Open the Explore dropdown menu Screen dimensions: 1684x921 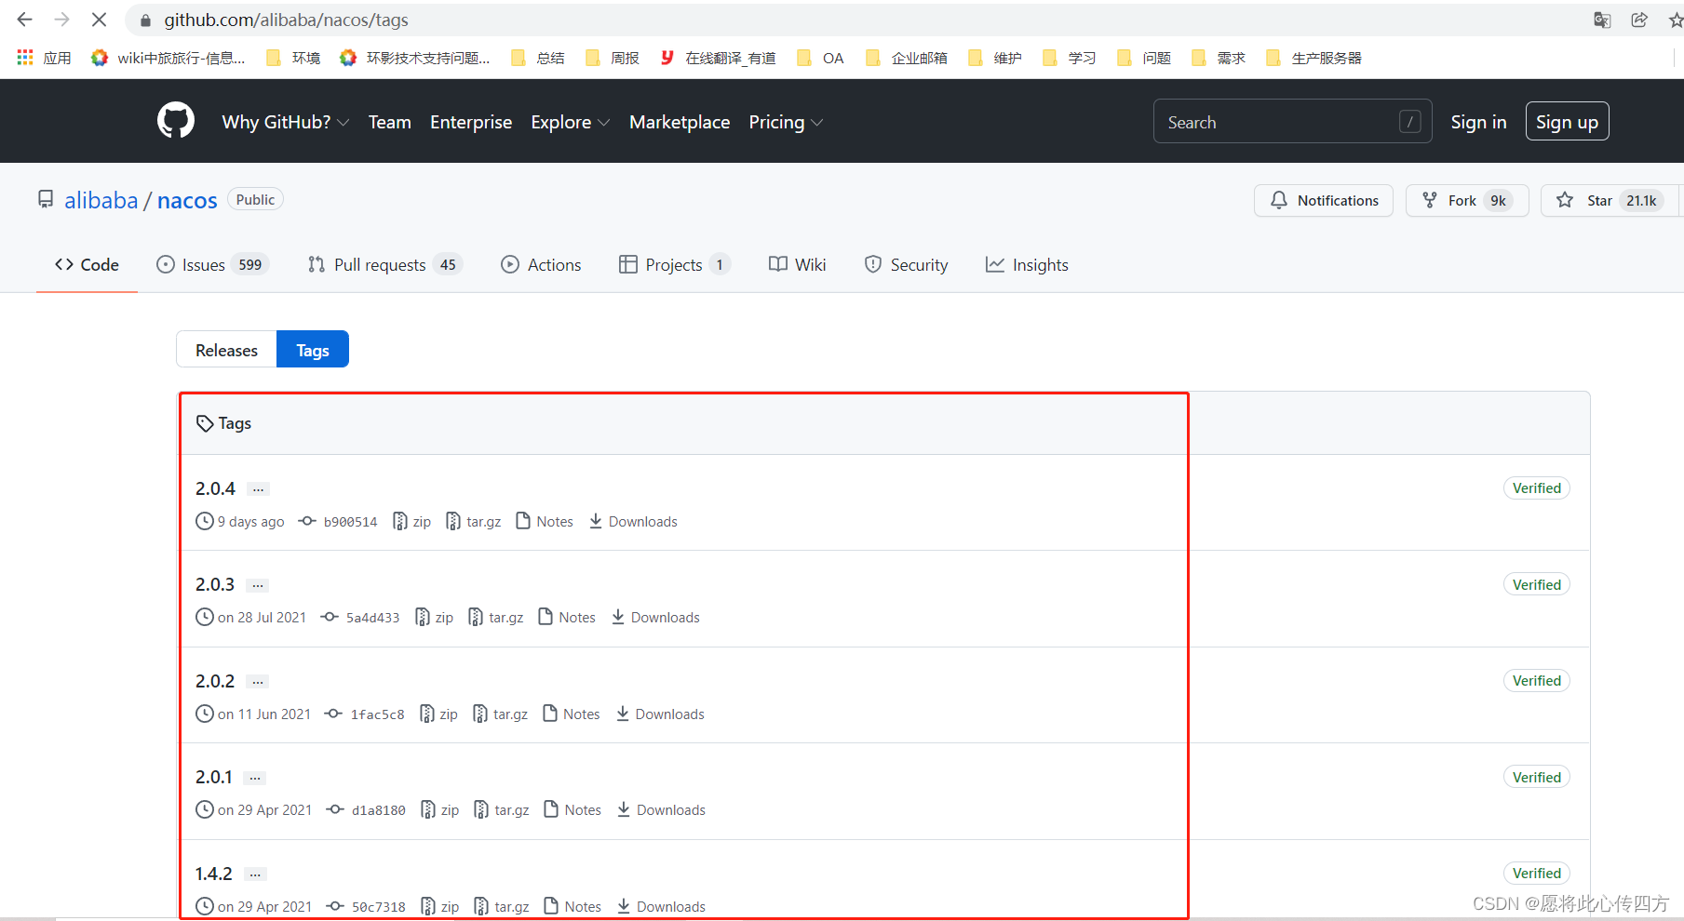click(571, 122)
